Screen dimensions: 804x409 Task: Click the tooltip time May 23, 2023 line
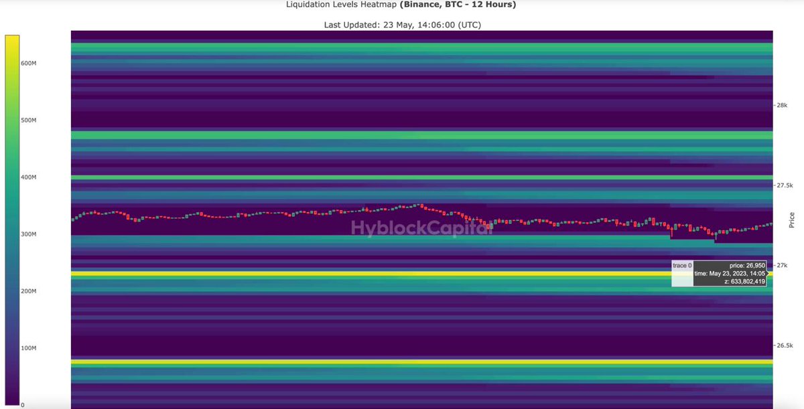click(x=730, y=274)
